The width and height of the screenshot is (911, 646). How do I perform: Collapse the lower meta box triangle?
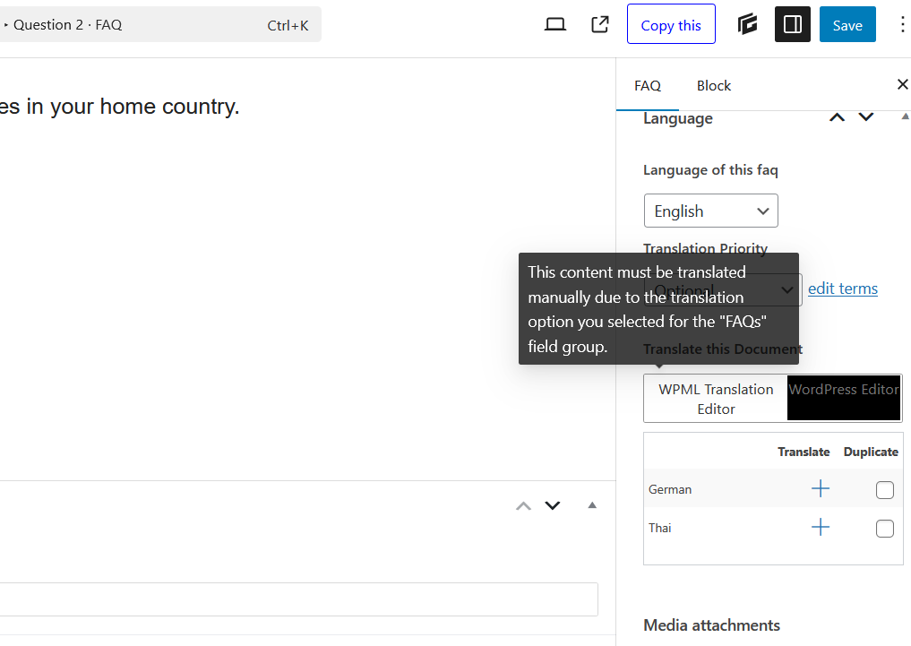click(x=592, y=505)
